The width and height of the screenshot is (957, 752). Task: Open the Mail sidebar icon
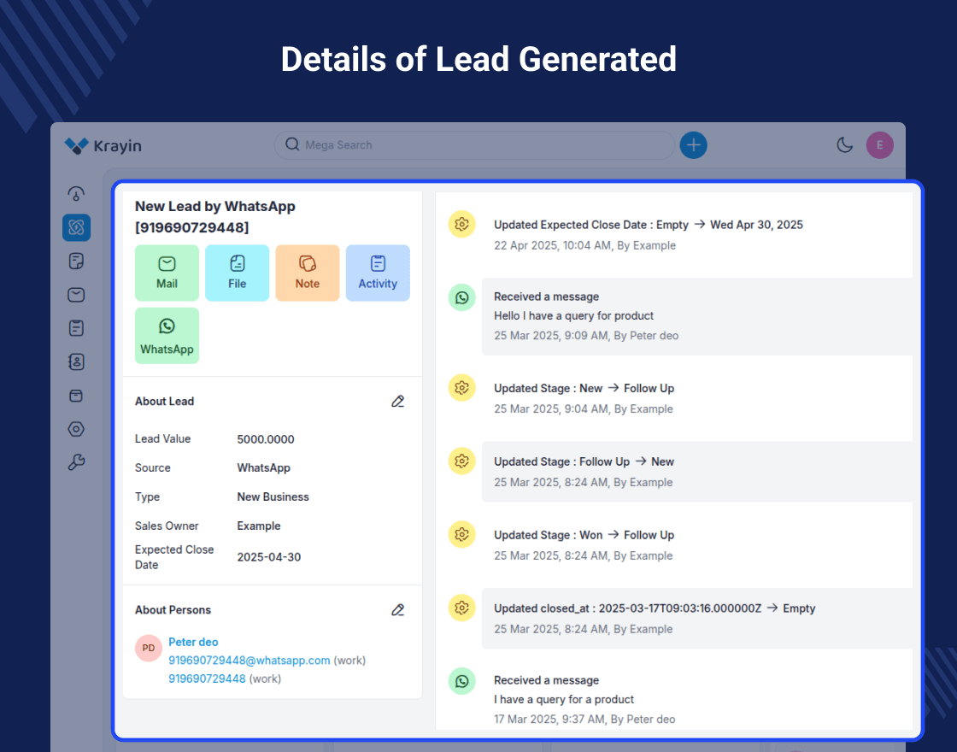(76, 295)
